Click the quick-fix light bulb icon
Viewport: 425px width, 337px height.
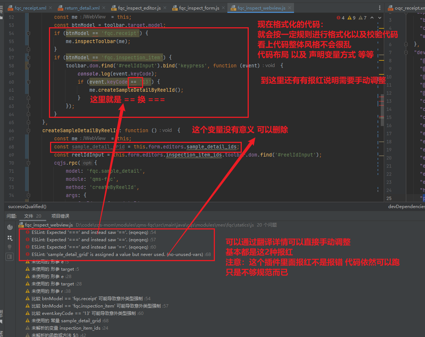pos(10,247)
